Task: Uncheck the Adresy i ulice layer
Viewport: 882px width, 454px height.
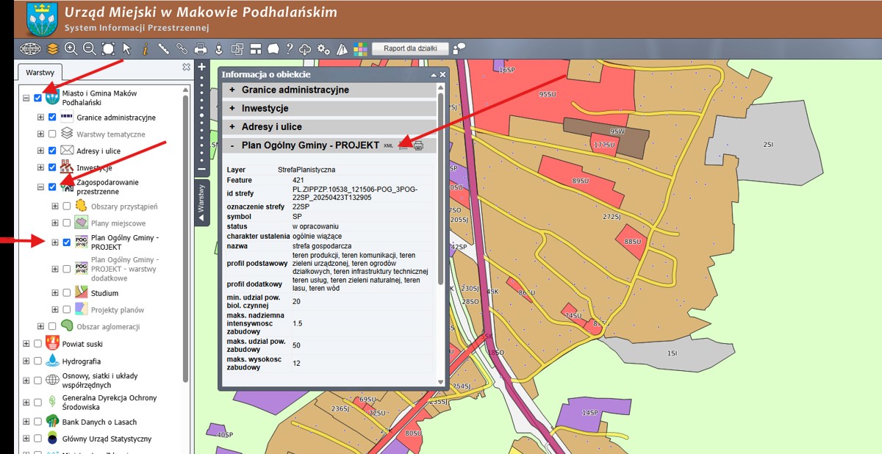Action: tap(52, 151)
